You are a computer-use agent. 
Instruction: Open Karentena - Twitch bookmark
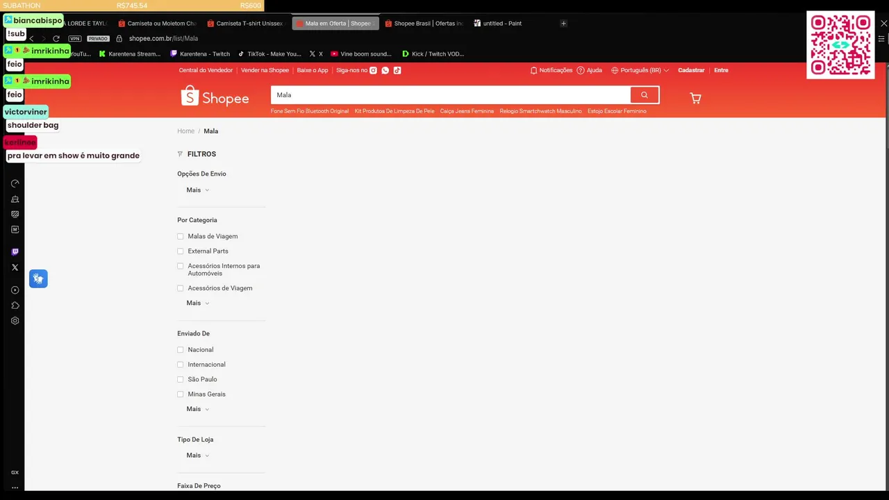[200, 54]
